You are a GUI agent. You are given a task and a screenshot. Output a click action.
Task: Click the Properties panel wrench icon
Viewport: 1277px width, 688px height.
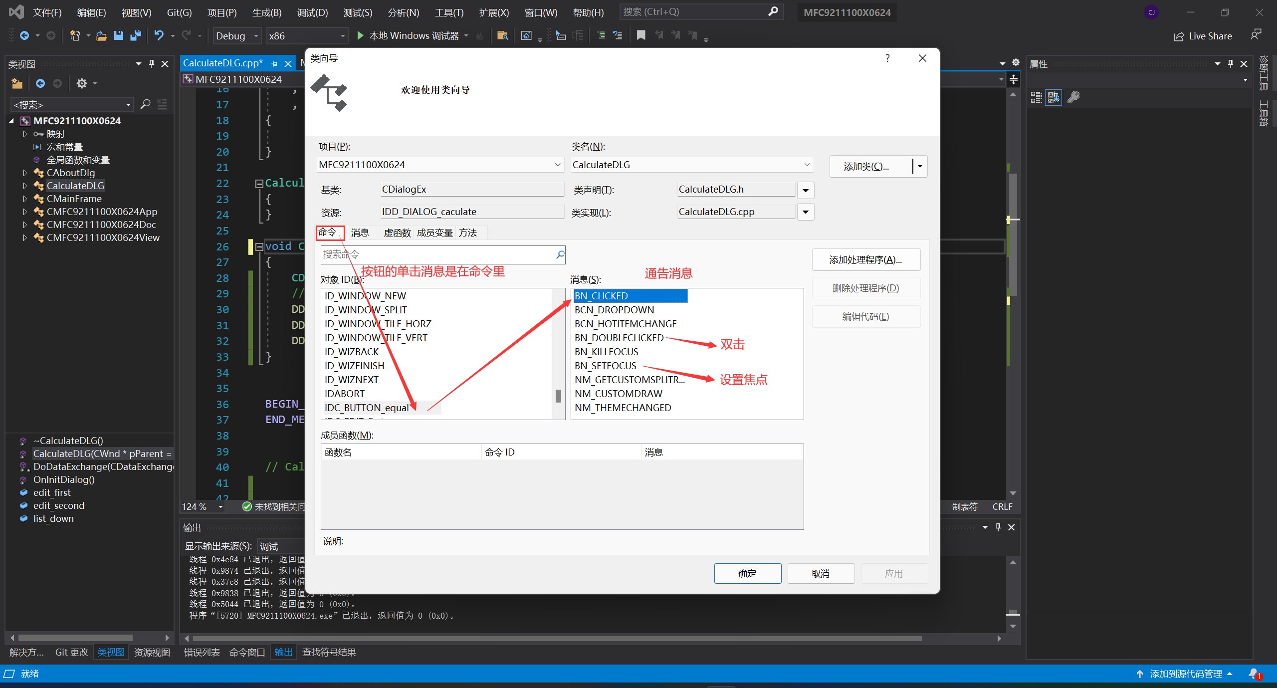(1073, 97)
